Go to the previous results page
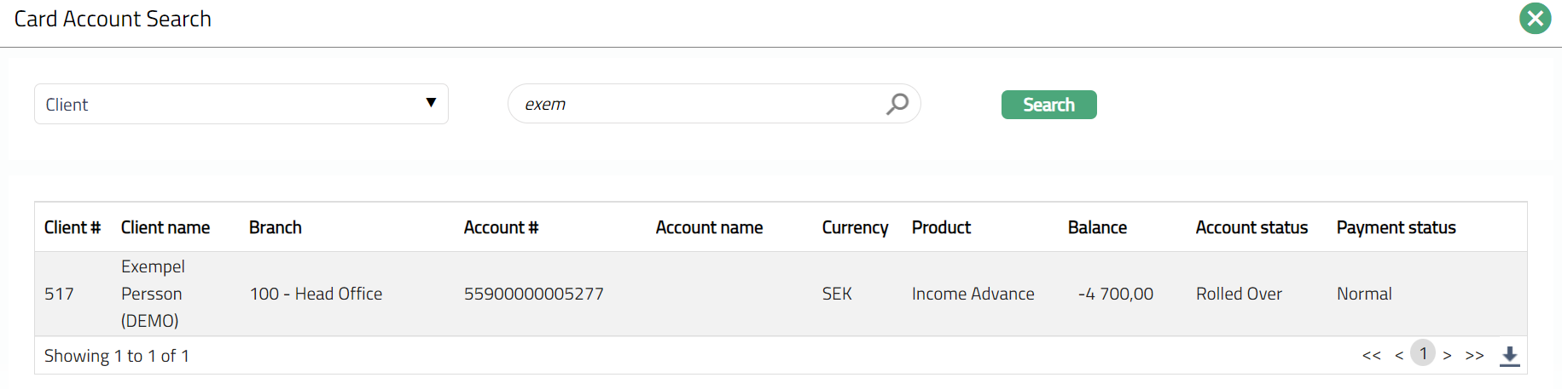 click(x=1399, y=356)
